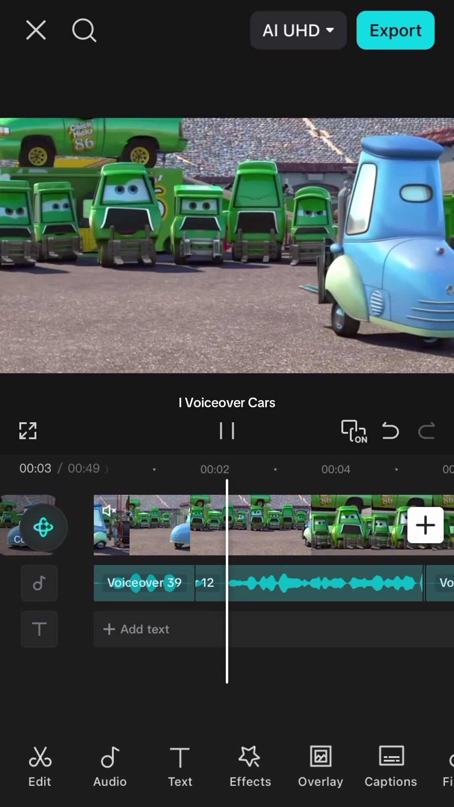The height and width of the screenshot is (807, 454).
Task: Tap the 00:03 current time readout
Action: (x=35, y=468)
